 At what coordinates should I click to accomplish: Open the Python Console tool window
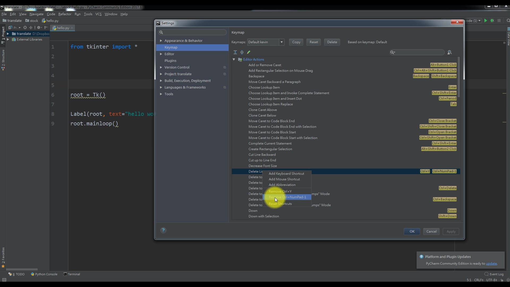point(44,274)
